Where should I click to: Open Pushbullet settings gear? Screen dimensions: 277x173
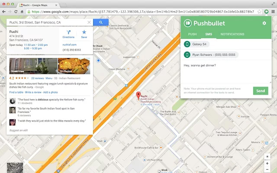(x=264, y=23)
